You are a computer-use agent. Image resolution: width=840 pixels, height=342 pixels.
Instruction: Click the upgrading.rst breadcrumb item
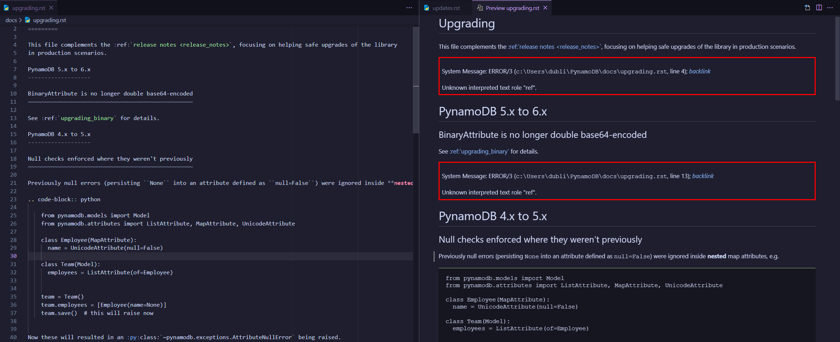49,20
